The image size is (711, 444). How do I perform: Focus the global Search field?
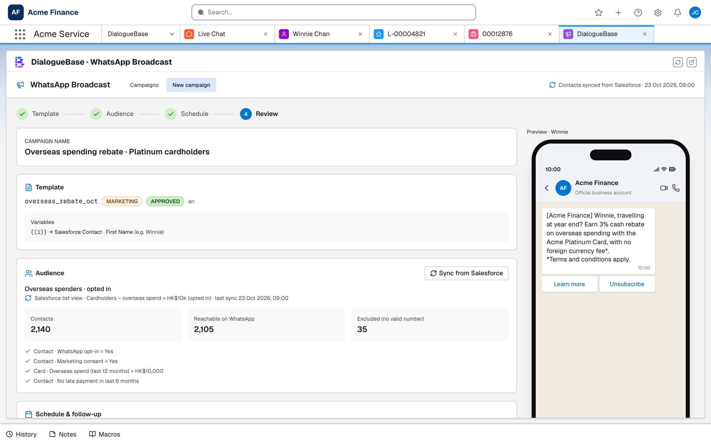pos(334,12)
